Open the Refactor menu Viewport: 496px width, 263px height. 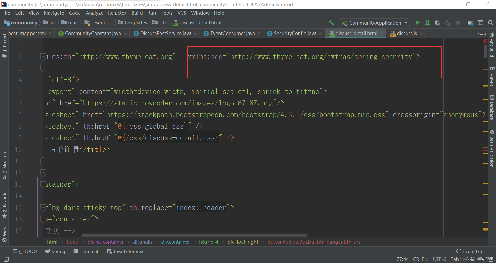pyautogui.click(x=117, y=13)
